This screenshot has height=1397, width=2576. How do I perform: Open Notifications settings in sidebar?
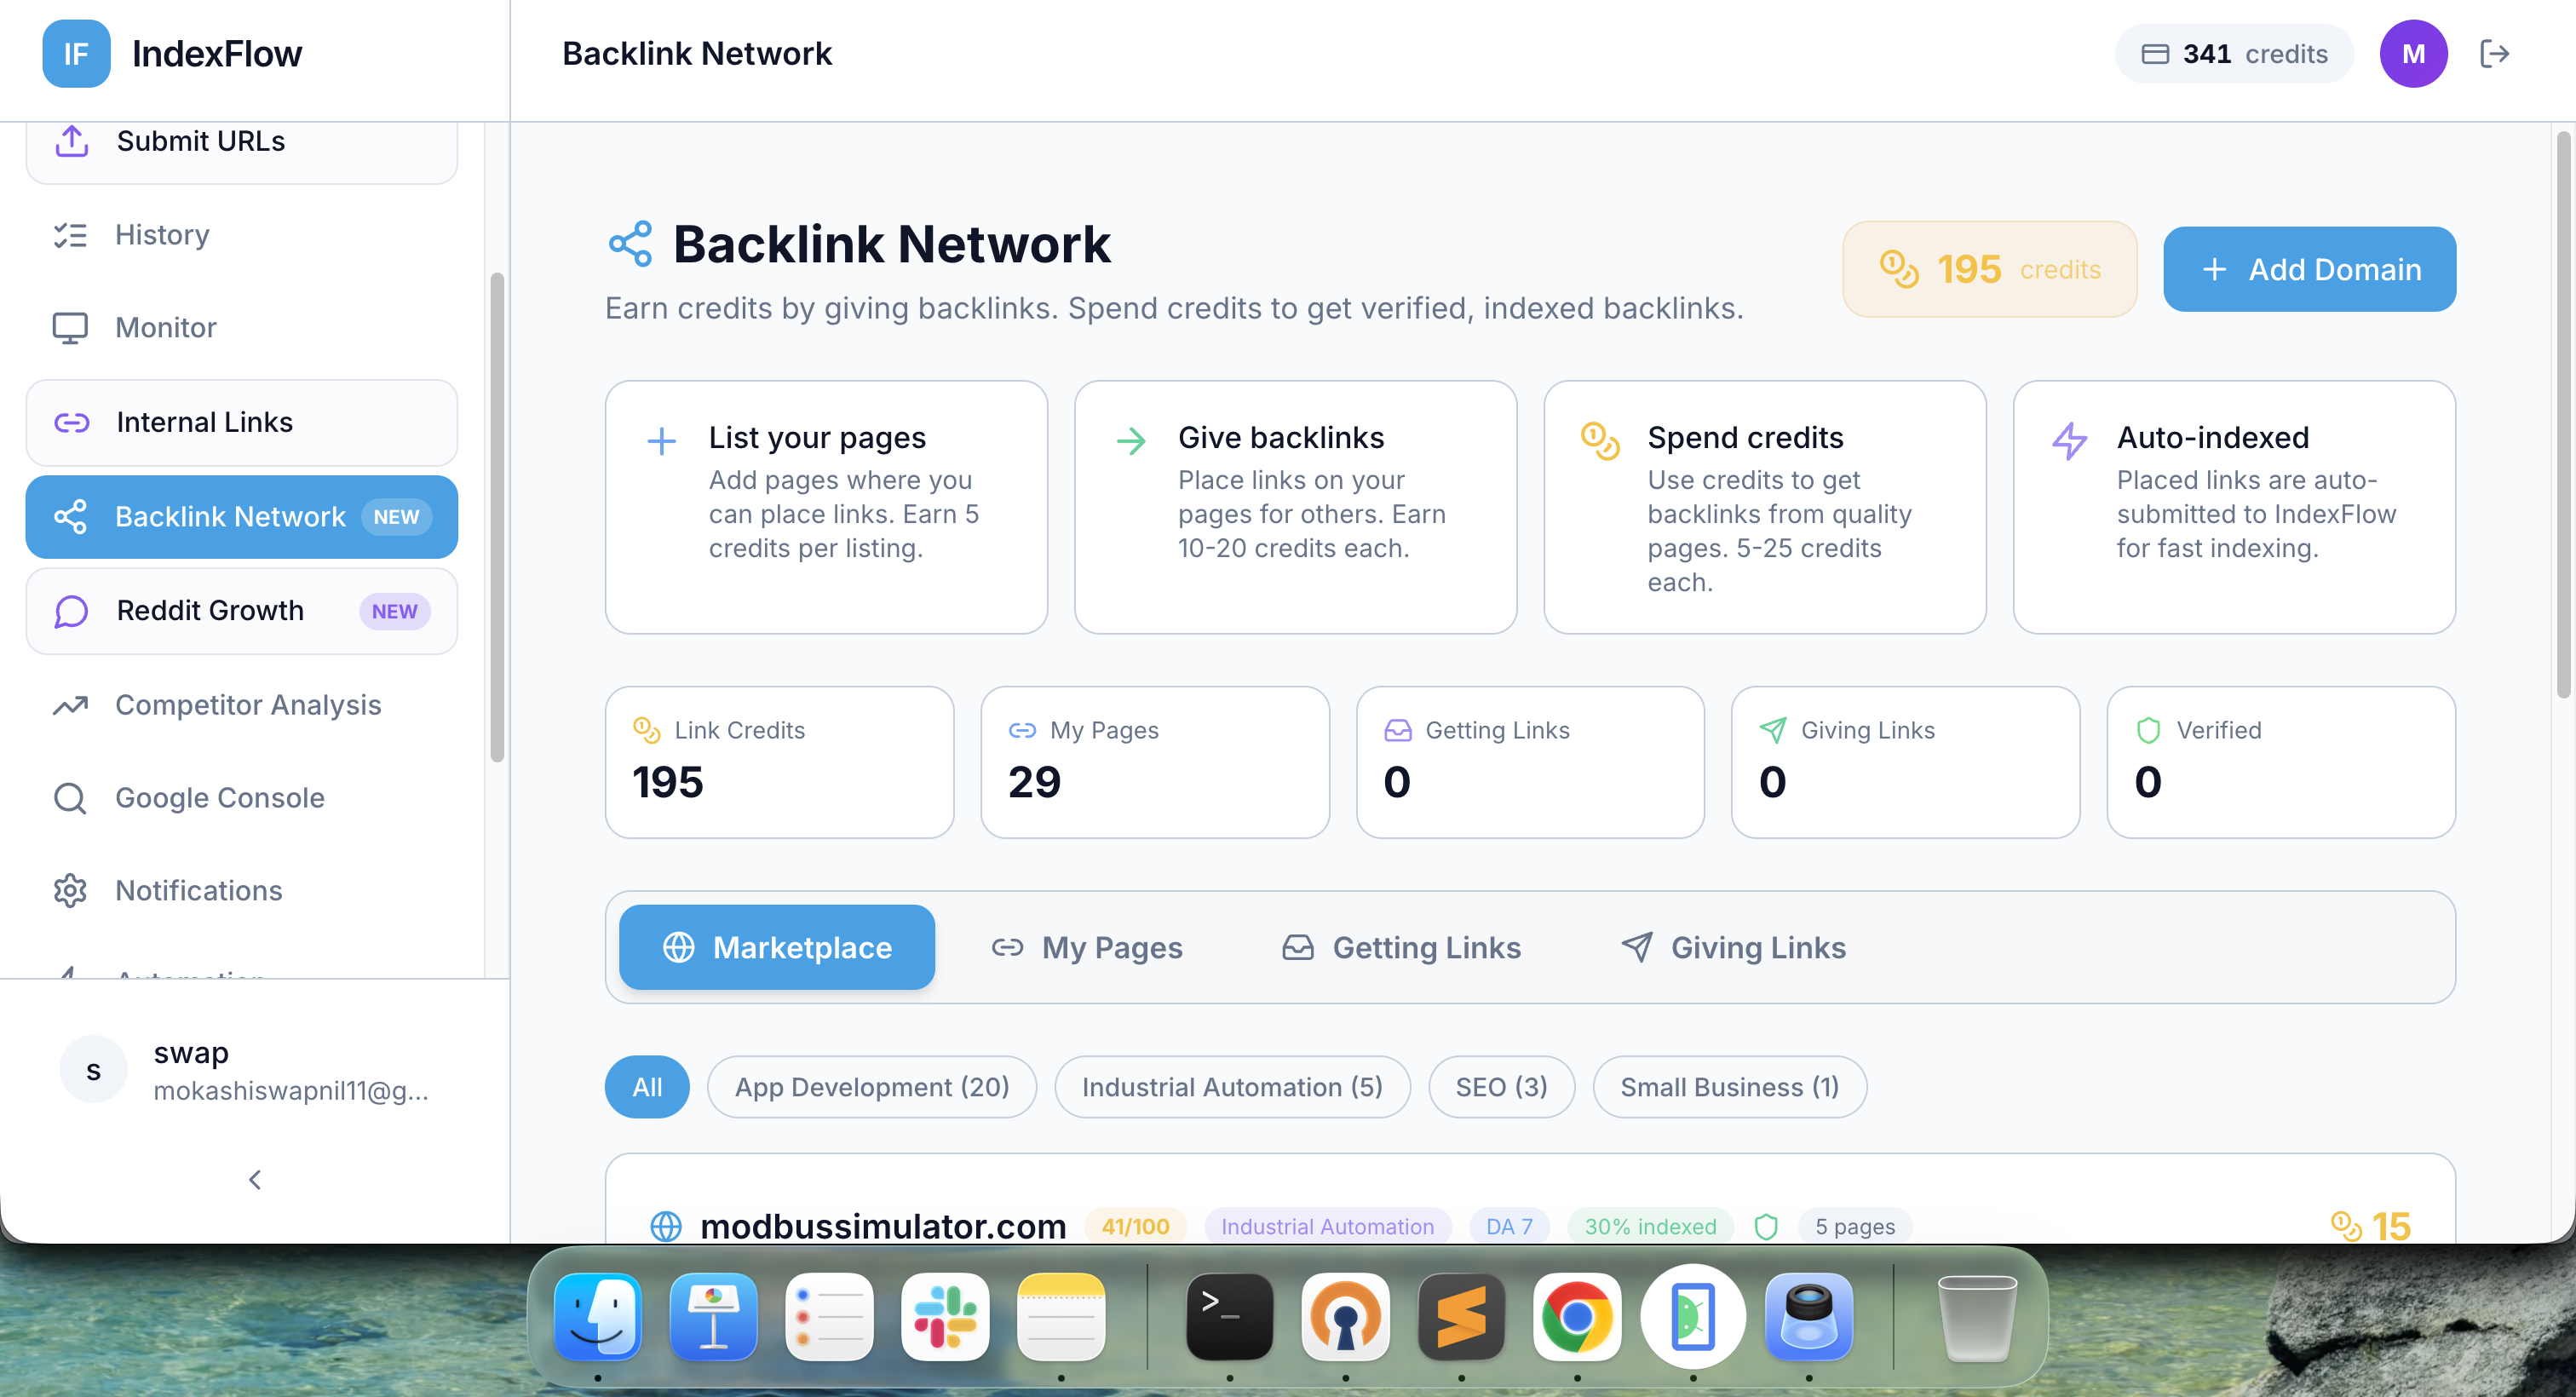(198, 891)
